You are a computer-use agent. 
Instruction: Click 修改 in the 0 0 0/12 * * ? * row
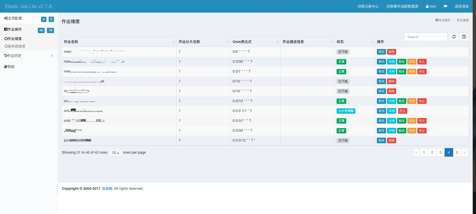click(x=381, y=140)
